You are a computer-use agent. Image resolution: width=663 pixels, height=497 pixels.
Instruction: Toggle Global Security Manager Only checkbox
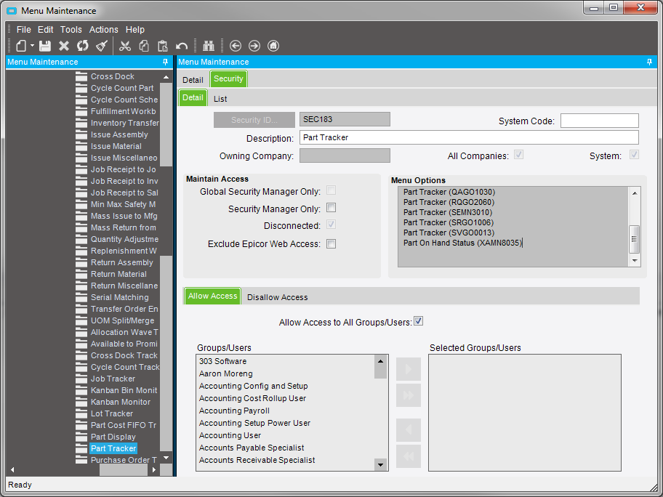[331, 190]
